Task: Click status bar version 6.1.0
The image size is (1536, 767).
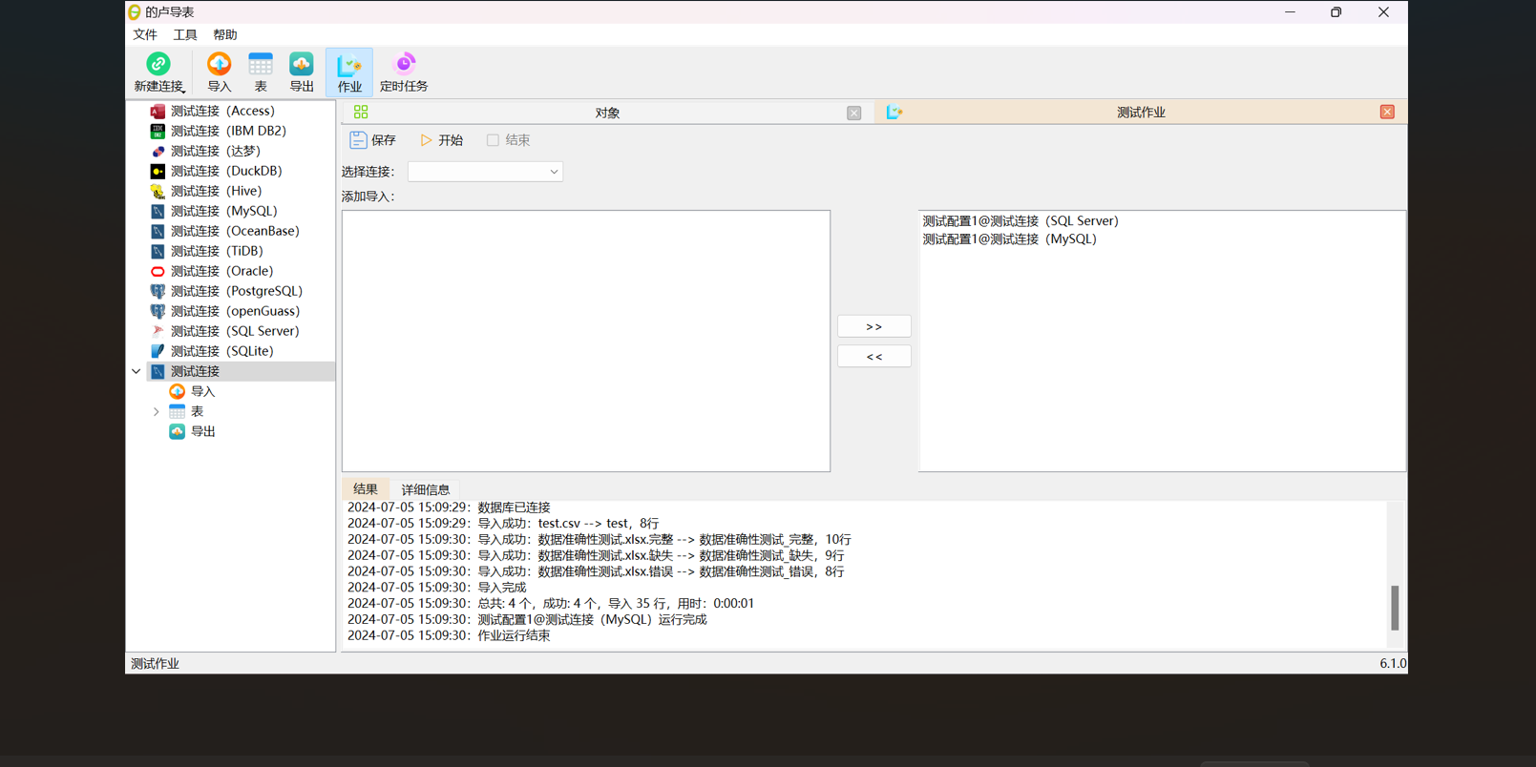Action: pyautogui.click(x=1392, y=663)
